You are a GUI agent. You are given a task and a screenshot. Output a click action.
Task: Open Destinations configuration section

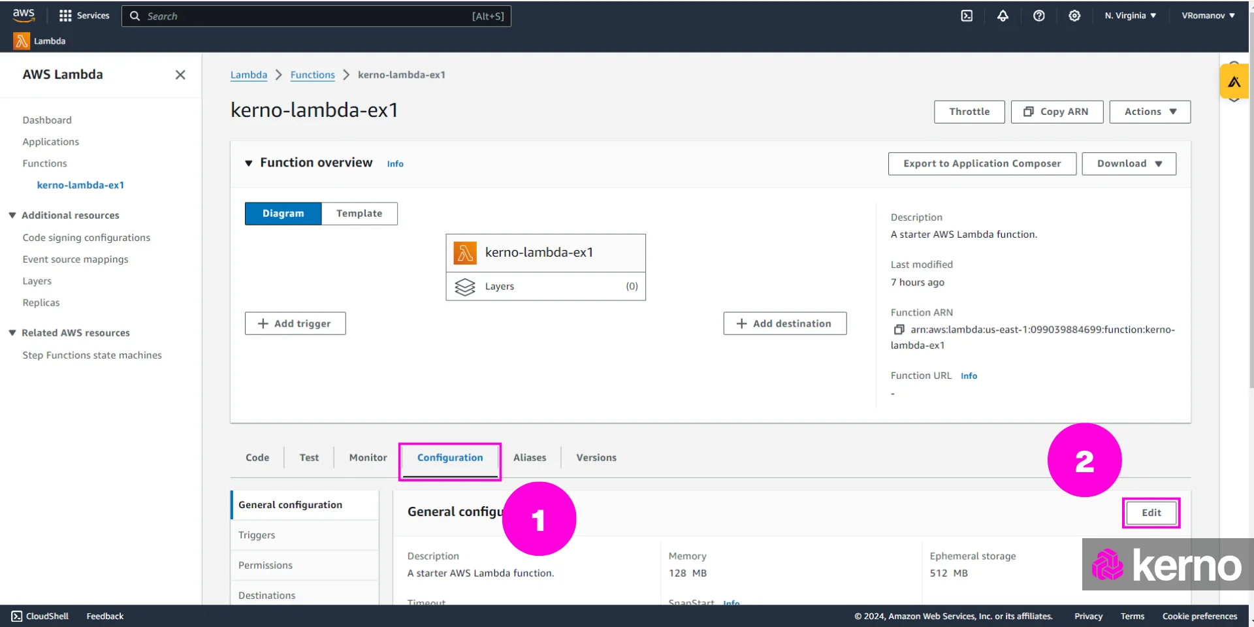305,593
